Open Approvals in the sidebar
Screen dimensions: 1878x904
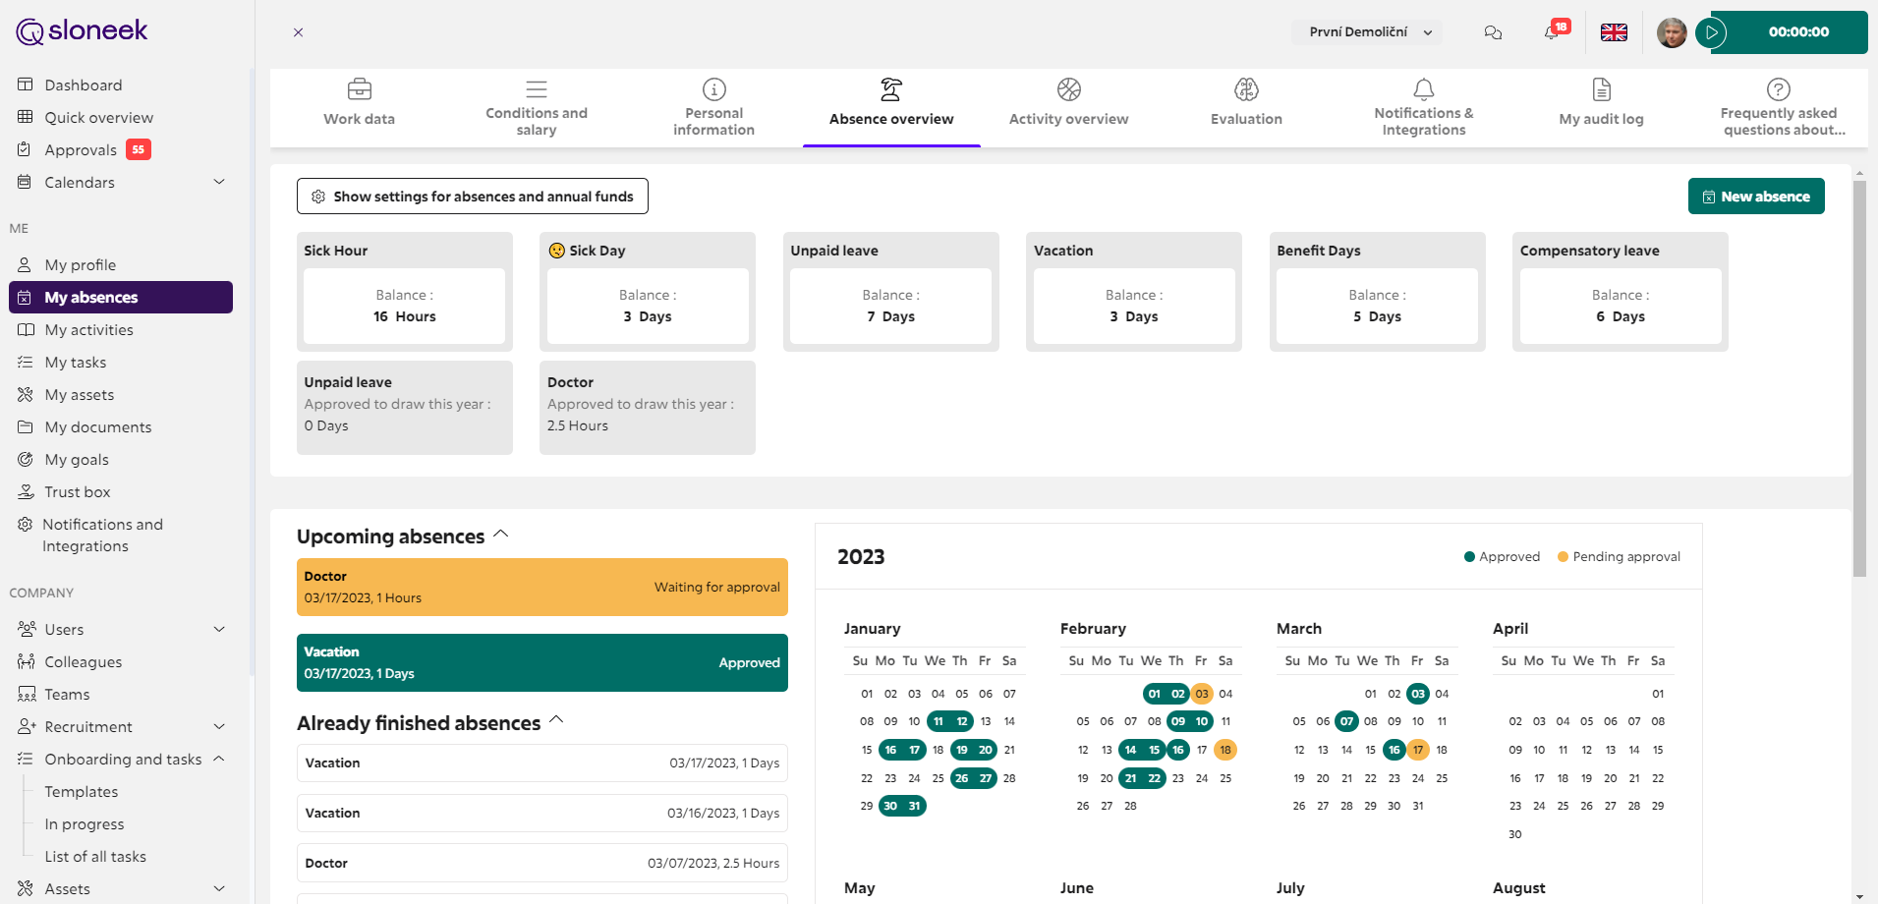pos(81,150)
